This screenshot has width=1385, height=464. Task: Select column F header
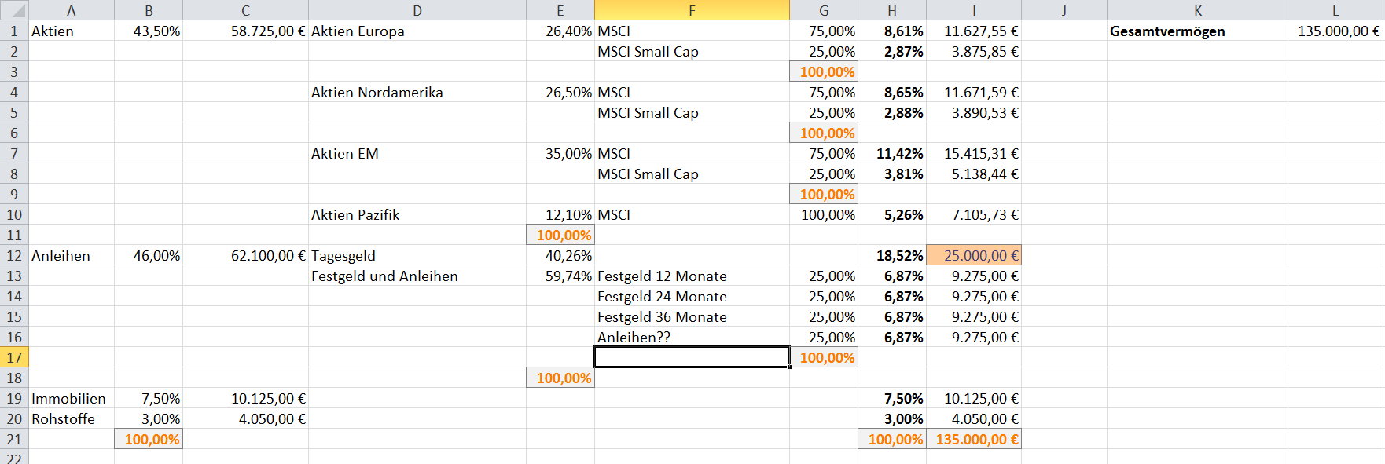click(x=692, y=10)
